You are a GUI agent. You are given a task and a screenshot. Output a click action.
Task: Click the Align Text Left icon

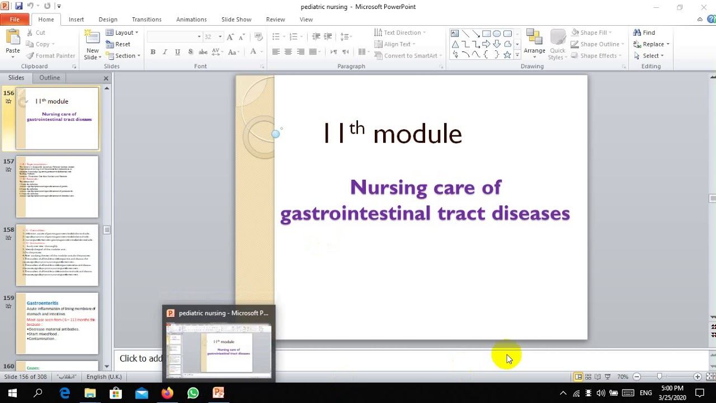[276, 51]
